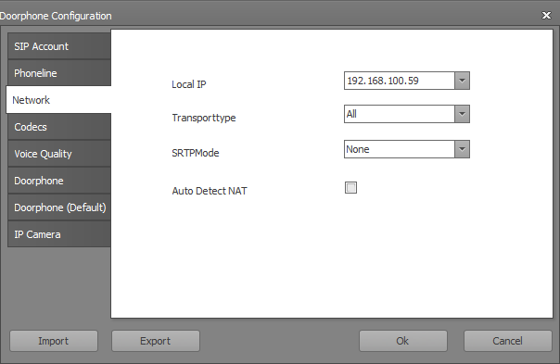Enable the Auto Detect NAT checkbox

[350, 187]
